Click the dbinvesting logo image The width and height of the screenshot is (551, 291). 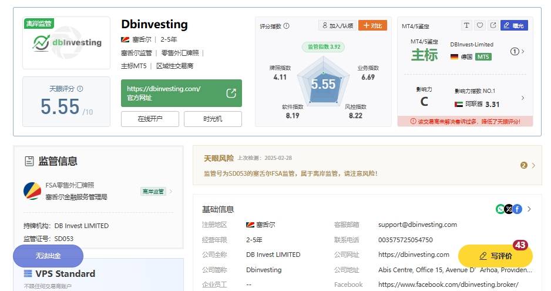(x=67, y=43)
